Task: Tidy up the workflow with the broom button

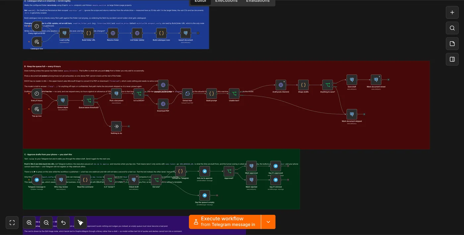Action: coord(80,222)
